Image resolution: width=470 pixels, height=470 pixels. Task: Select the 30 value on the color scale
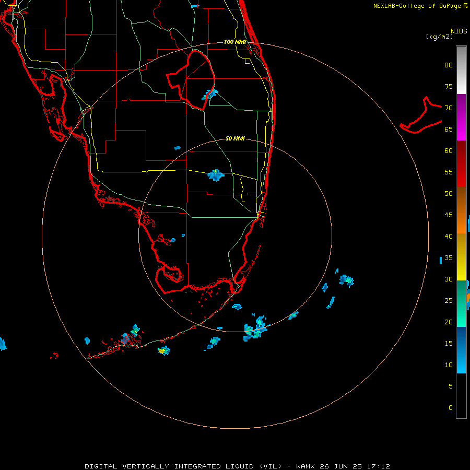449,279
